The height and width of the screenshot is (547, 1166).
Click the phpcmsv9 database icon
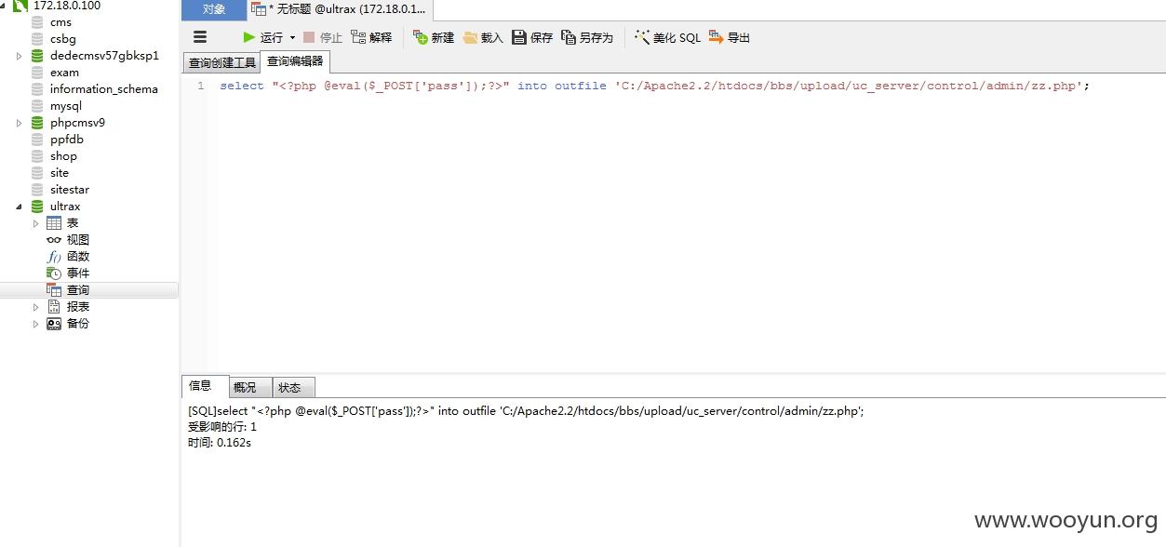coord(37,123)
